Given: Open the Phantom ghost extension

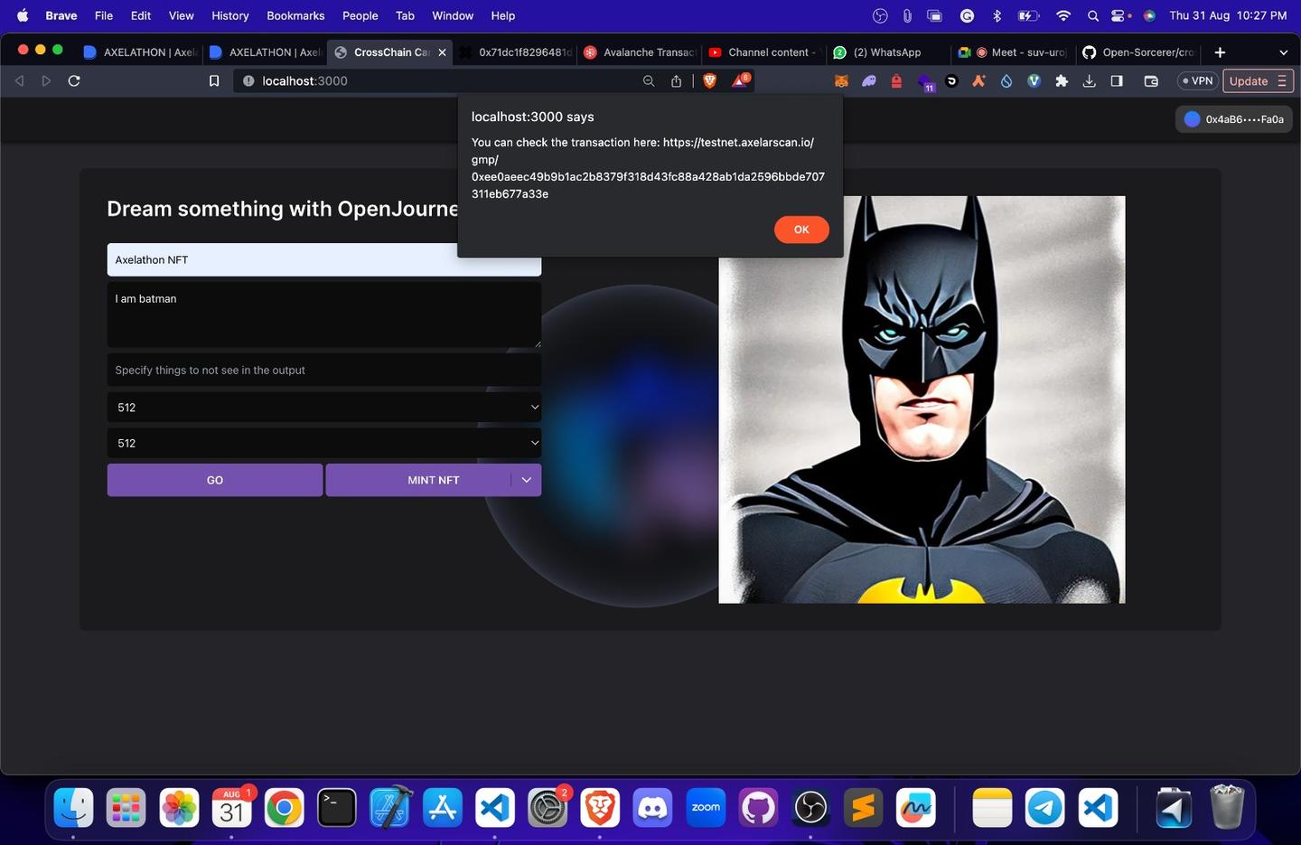Looking at the screenshot, I should click(869, 80).
